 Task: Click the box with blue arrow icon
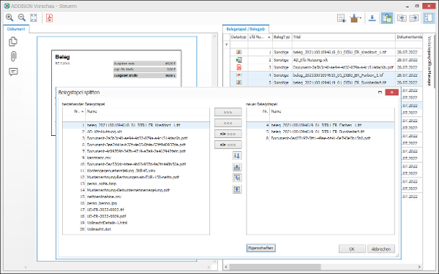(354, 18)
